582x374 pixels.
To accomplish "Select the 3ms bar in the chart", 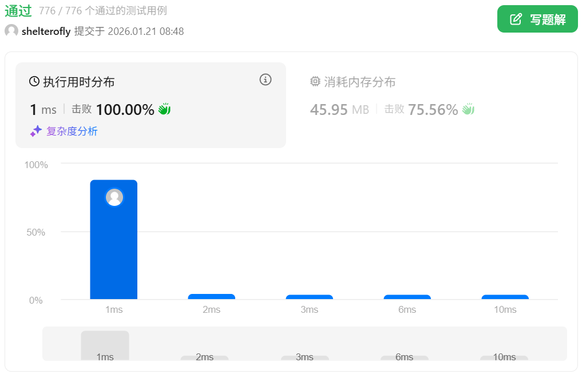I will pos(310,297).
